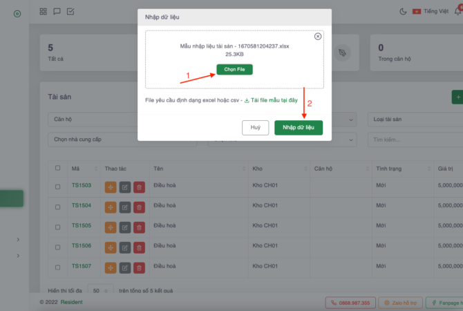The width and height of the screenshot is (463, 311).
Task: Click the orange move icon for TS1503
Action: tap(111, 187)
